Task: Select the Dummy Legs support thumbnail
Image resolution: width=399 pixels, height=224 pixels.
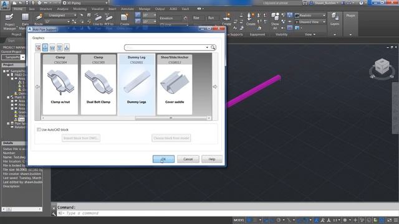Action: pyautogui.click(x=137, y=85)
